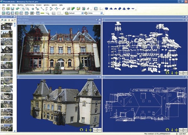Select photo thumbnail number 2

coord(7,34)
